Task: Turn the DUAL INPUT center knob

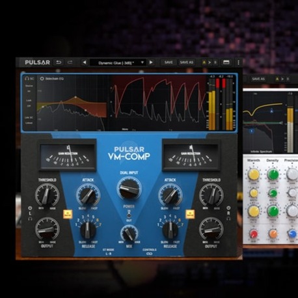Action: [x=129, y=189]
